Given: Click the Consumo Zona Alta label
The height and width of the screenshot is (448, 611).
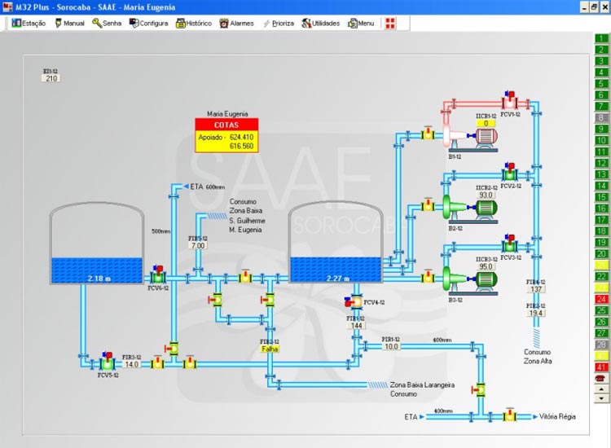Looking at the screenshot, I should click(x=538, y=357).
